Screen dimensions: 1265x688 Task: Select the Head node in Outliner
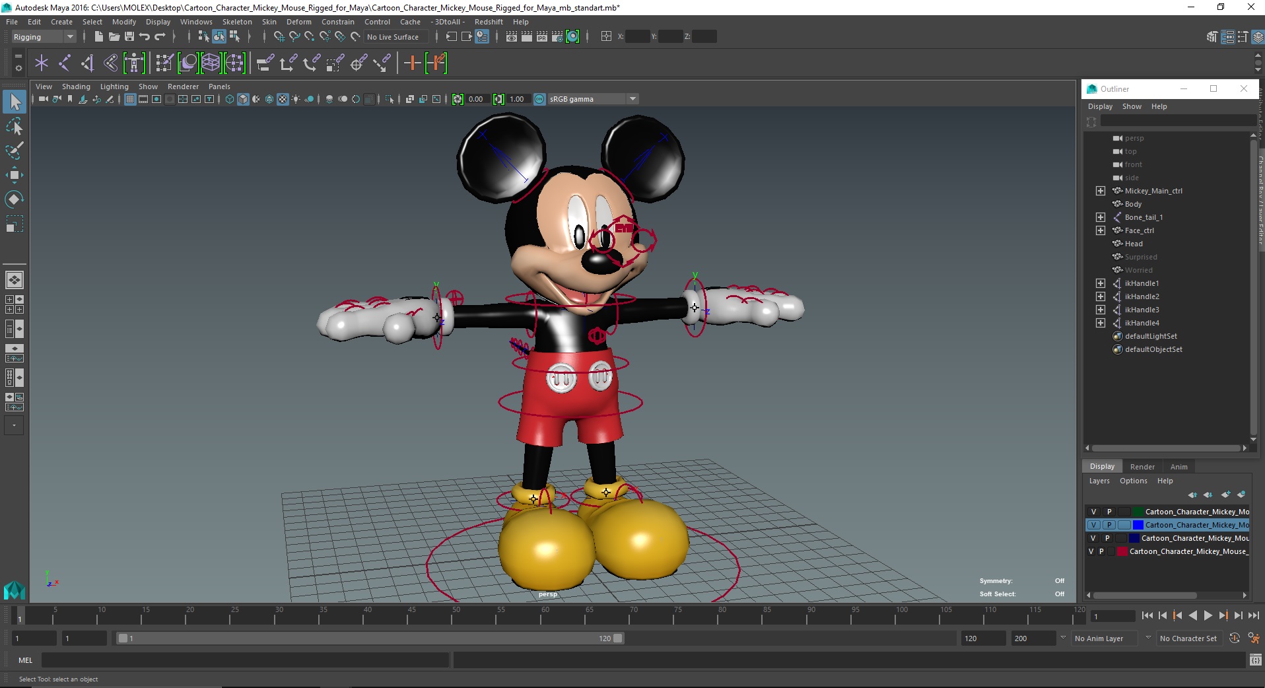tap(1134, 244)
